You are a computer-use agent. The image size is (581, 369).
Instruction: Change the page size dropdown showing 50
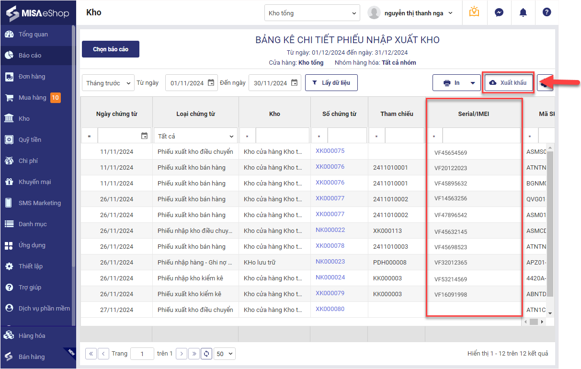coord(225,354)
